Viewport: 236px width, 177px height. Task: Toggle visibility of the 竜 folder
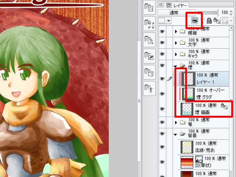pyautogui.click(x=162, y=122)
